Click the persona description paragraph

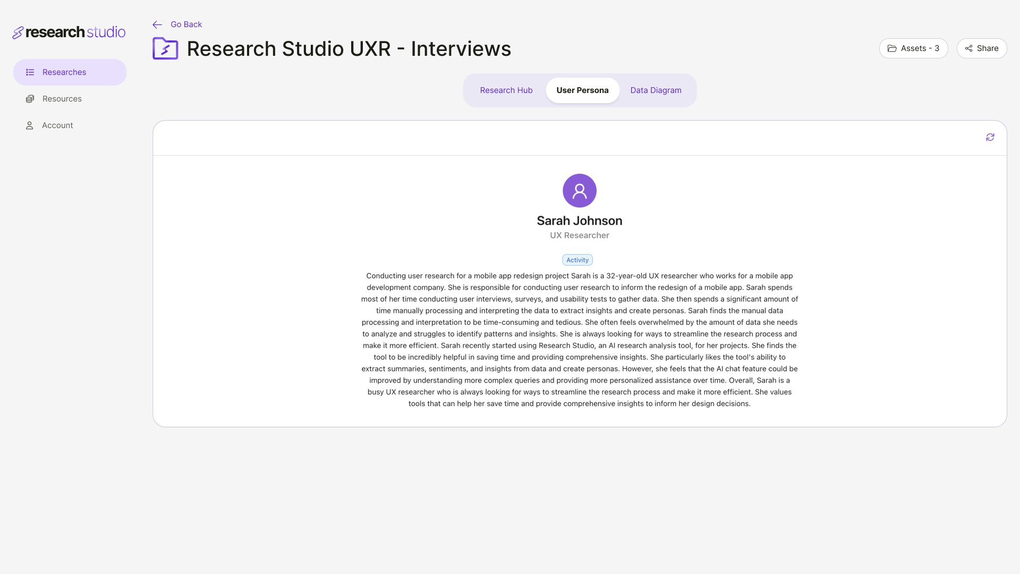[x=580, y=340]
